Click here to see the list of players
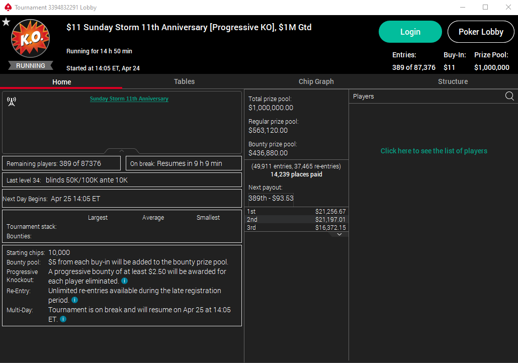 [x=434, y=151]
